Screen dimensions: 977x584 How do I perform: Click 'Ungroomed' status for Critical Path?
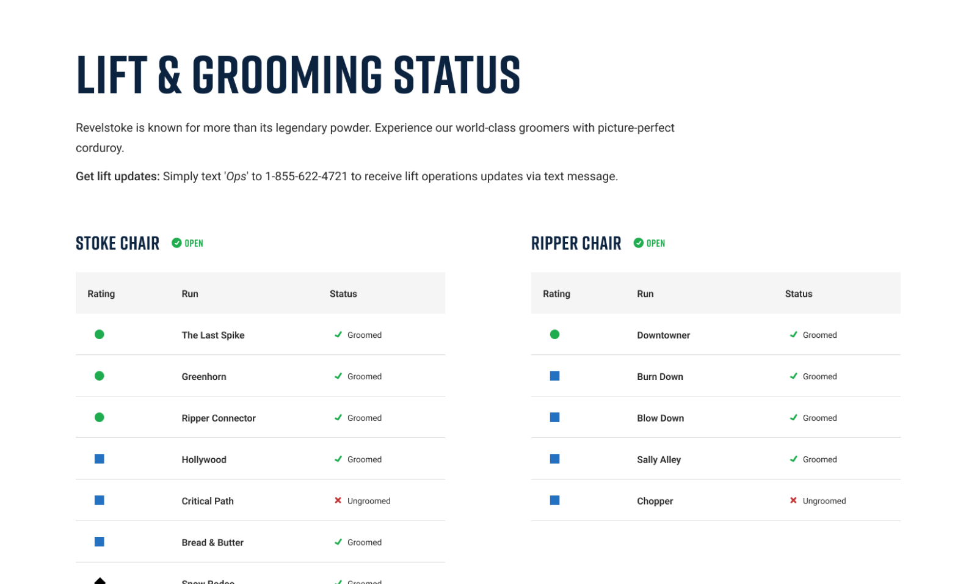(369, 501)
